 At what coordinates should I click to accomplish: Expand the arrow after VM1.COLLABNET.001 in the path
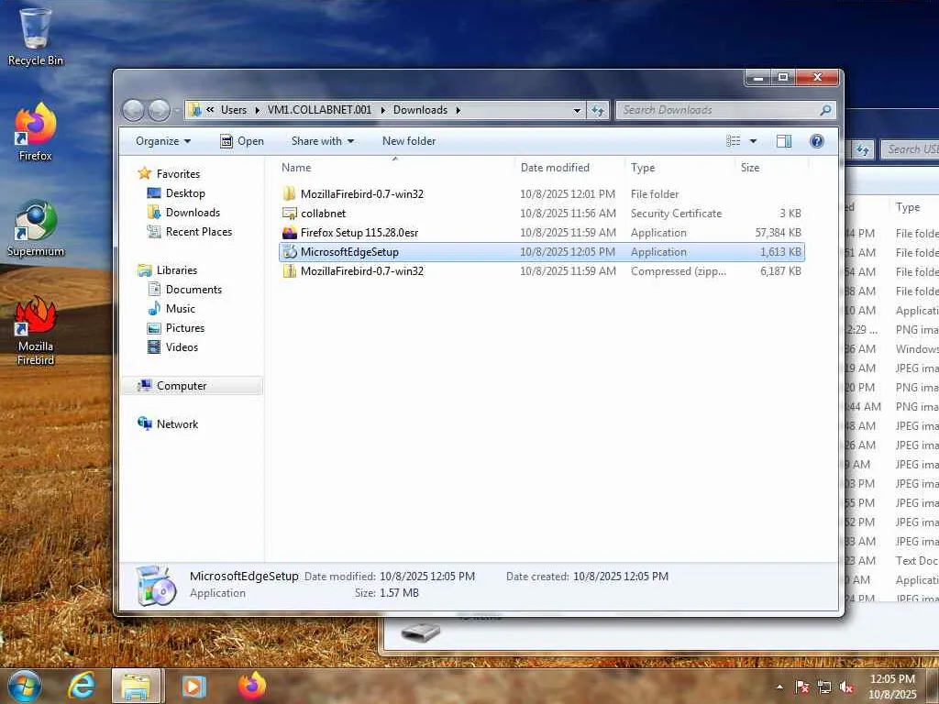382,110
